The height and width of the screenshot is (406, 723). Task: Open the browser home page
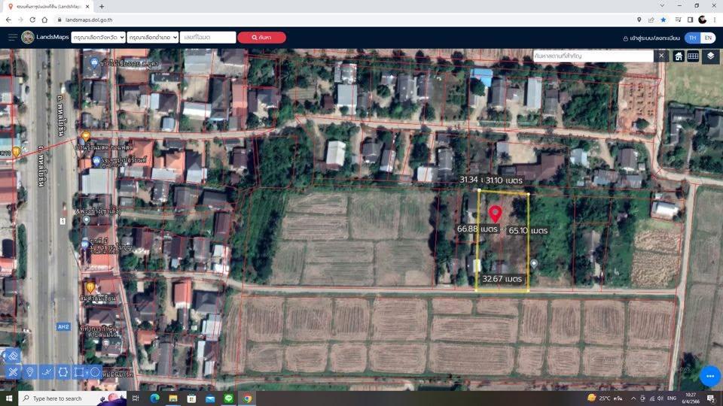[x=44, y=20]
